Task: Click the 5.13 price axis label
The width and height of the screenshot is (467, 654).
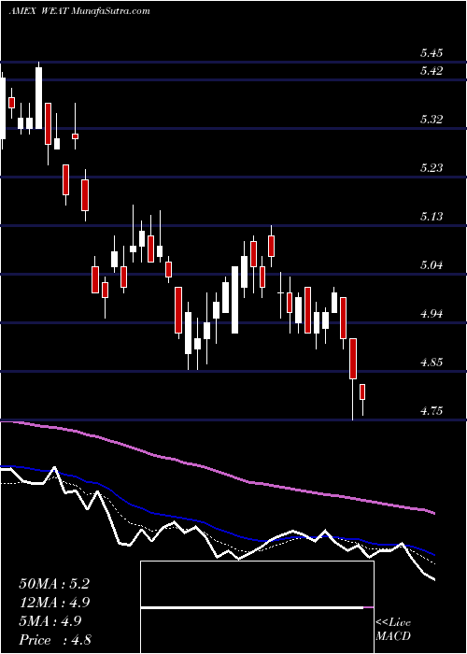Action: (432, 216)
